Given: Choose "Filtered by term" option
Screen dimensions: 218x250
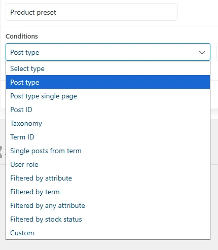Looking at the screenshot, I should pyautogui.click(x=108, y=192).
